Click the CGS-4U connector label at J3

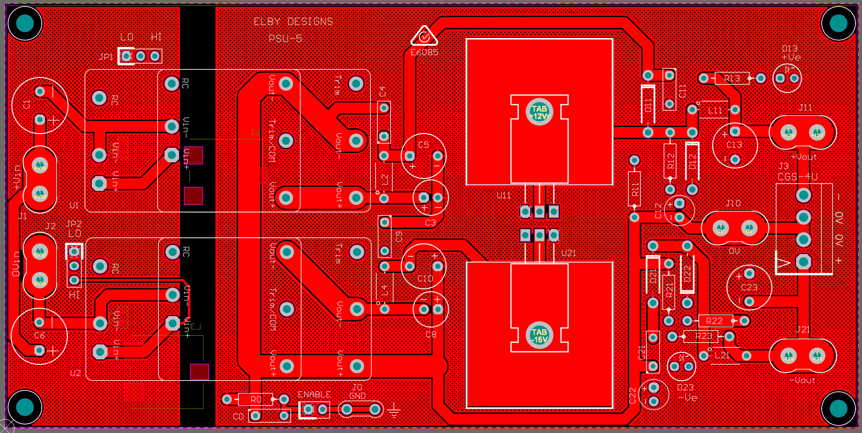click(x=798, y=177)
